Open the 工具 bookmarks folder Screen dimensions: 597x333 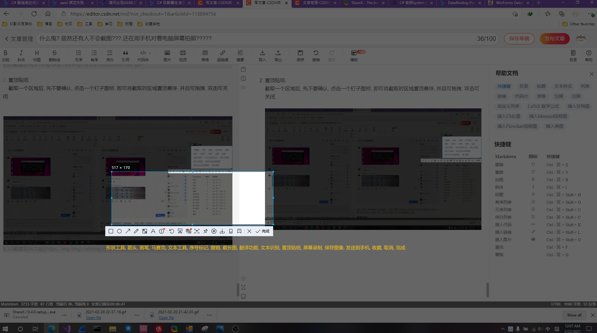point(85,24)
